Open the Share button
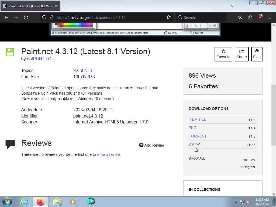 [242, 54]
